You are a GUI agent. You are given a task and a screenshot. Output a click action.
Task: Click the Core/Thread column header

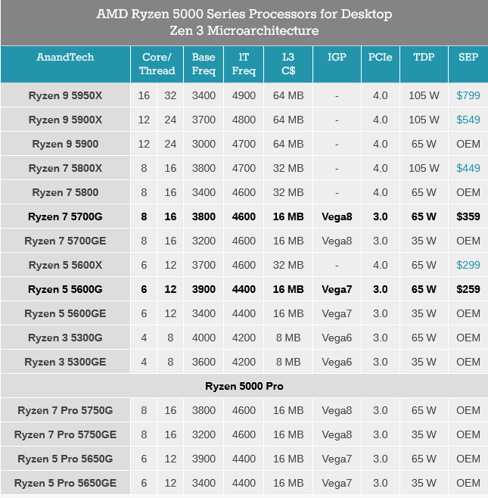point(157,64)
